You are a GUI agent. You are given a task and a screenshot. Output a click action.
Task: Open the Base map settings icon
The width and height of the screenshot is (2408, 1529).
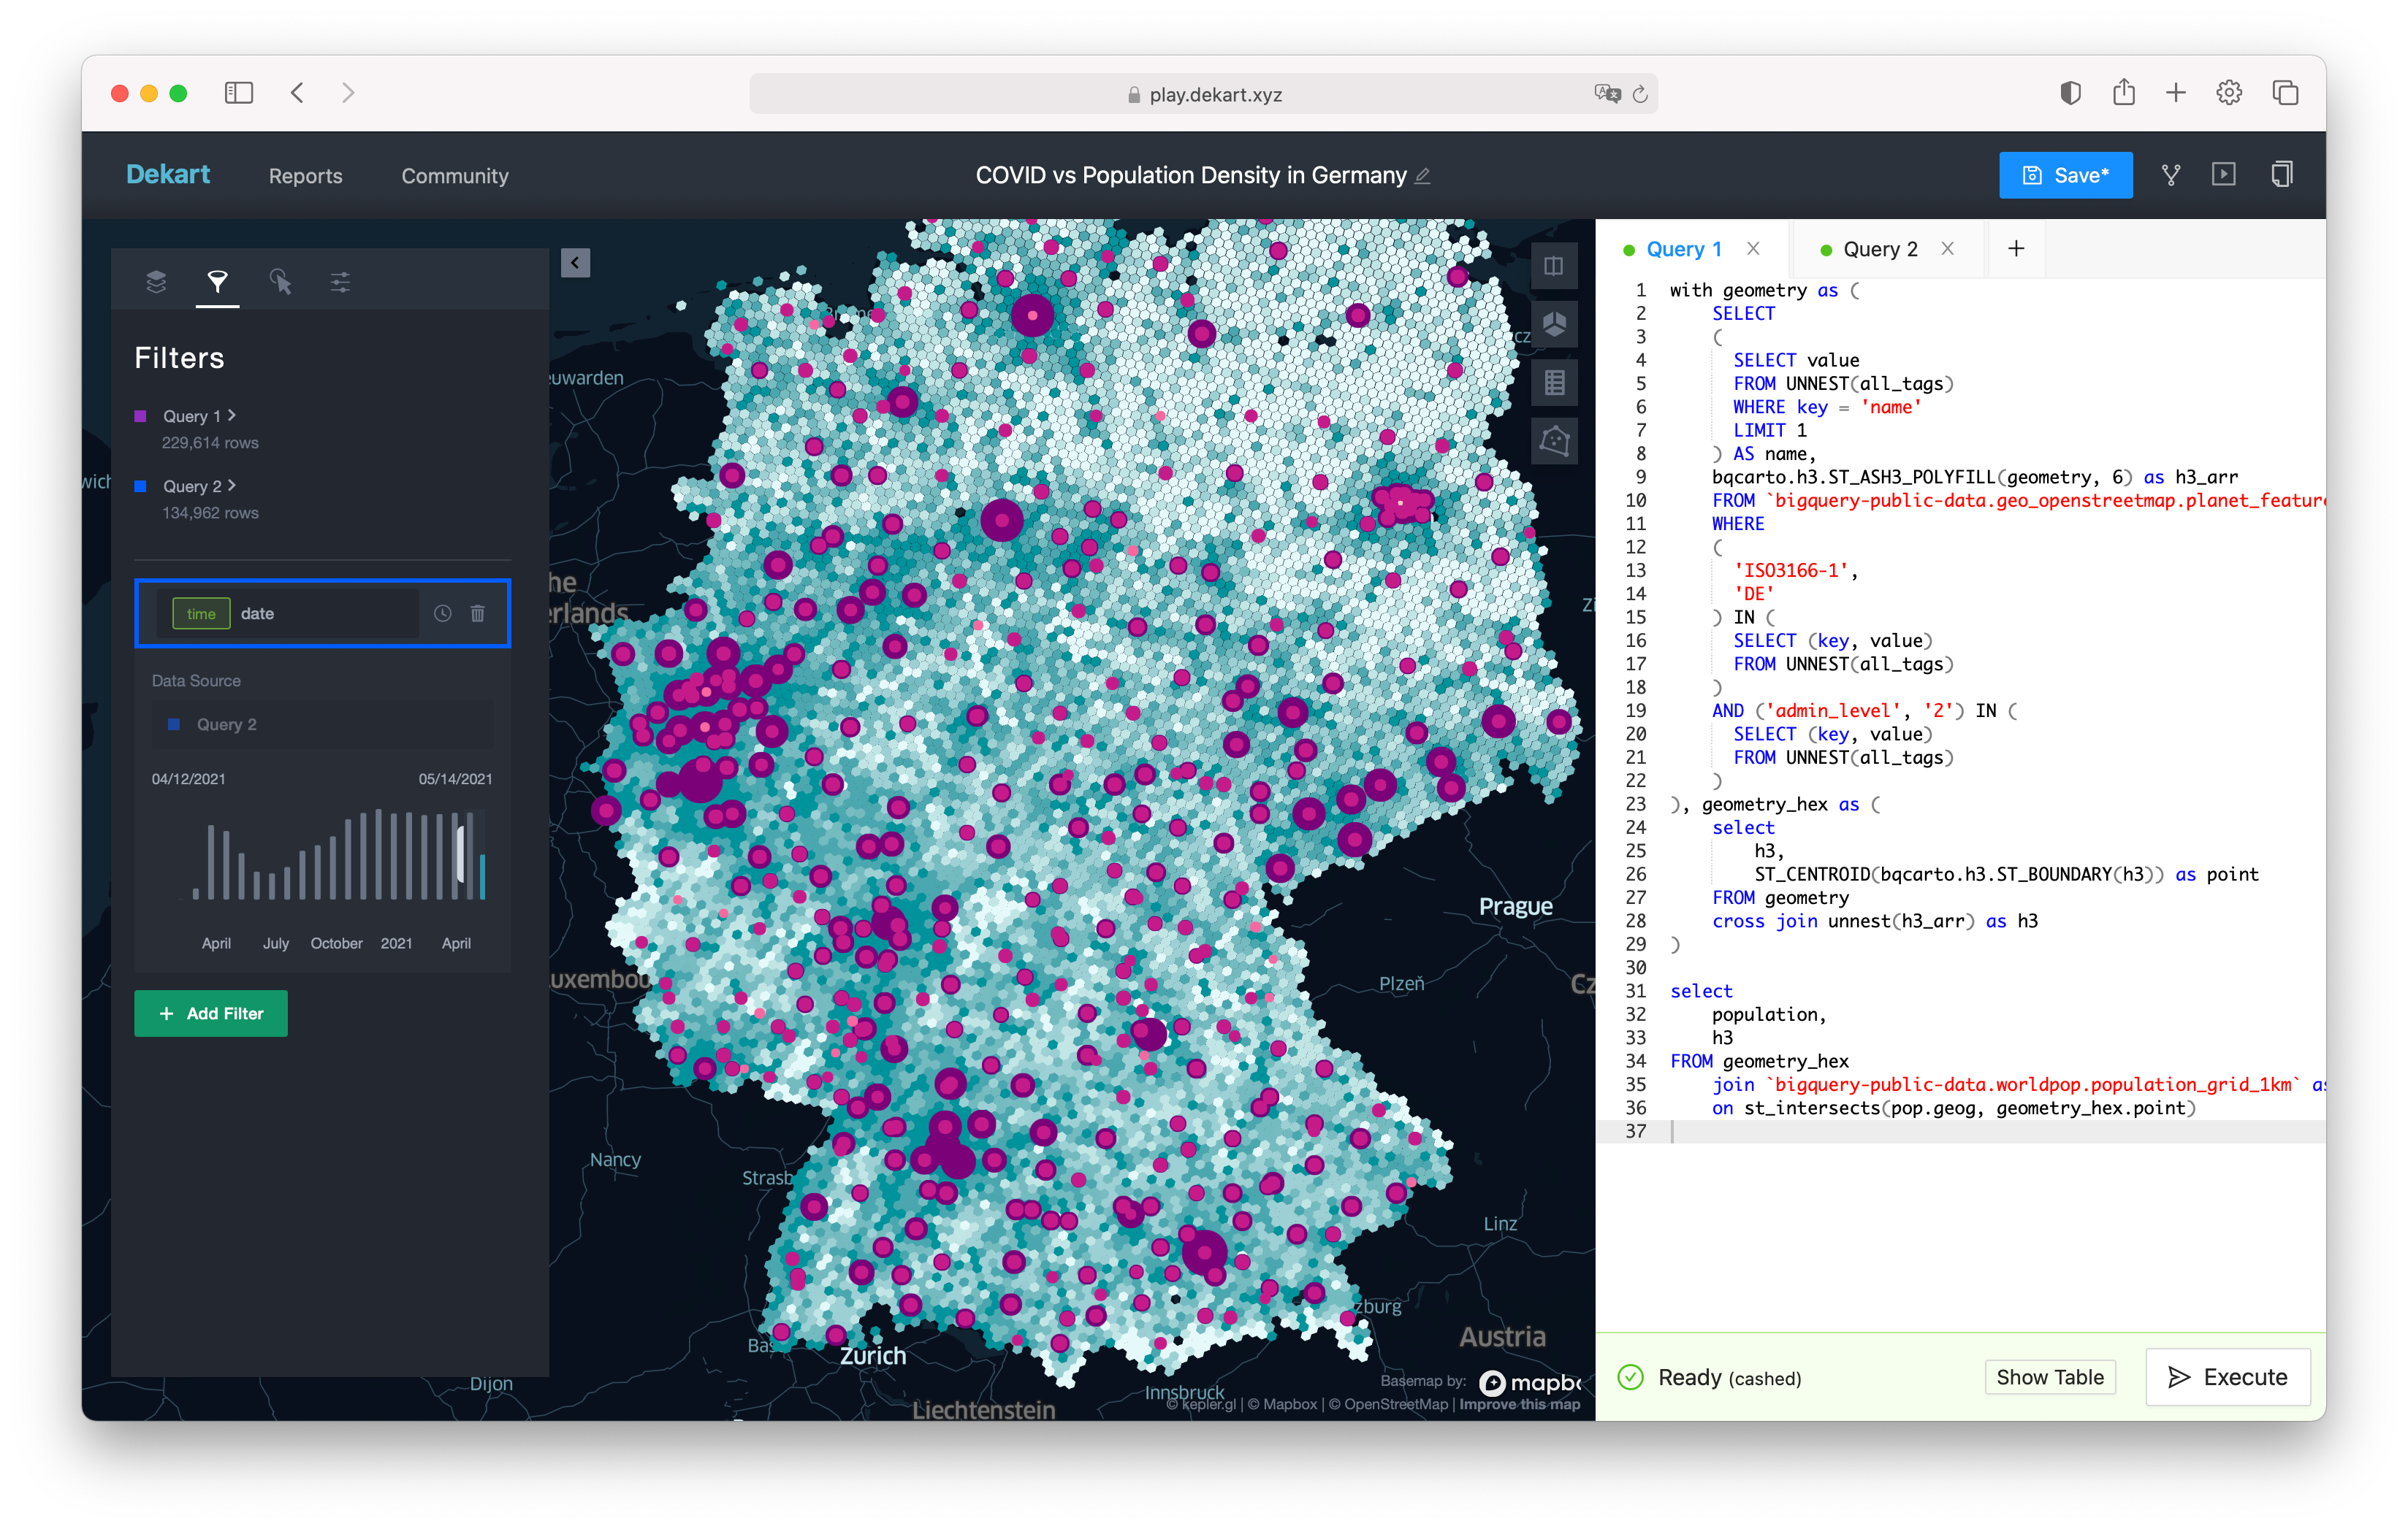coord(340,282)
